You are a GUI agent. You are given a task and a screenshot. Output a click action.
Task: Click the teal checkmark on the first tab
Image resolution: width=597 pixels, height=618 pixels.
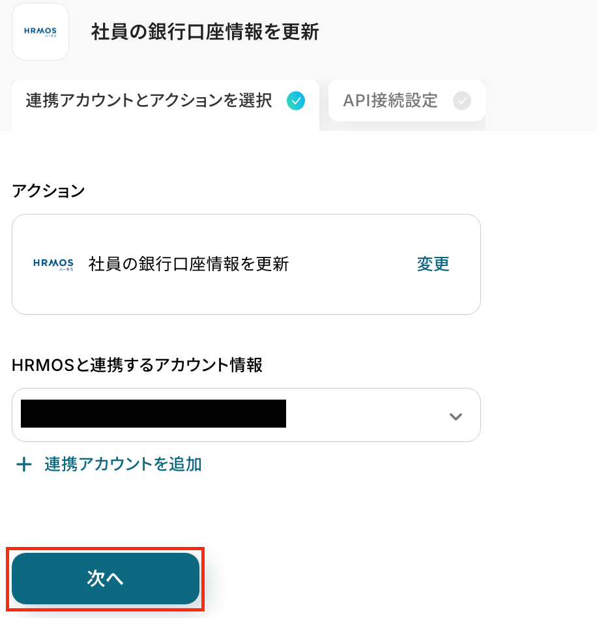coord(296,100)
